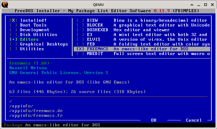Toggle the Development group checkbox
This screenshot has width=217, height=129.
coord(13,30)
